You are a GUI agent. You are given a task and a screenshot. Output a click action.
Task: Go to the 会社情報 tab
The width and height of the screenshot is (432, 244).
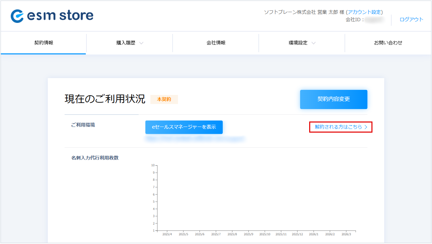pyautogui.click(x=216, y=43)
